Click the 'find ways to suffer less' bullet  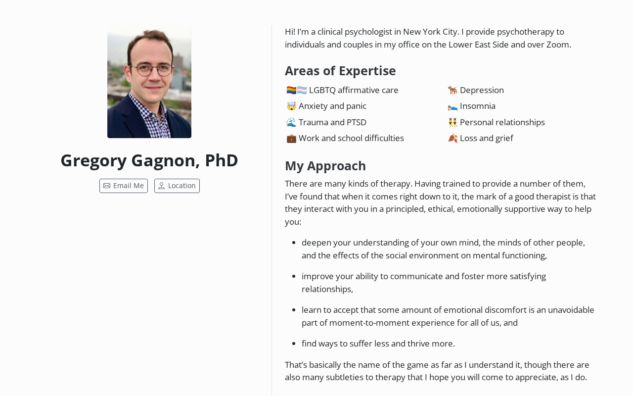[x=378, y=344]
